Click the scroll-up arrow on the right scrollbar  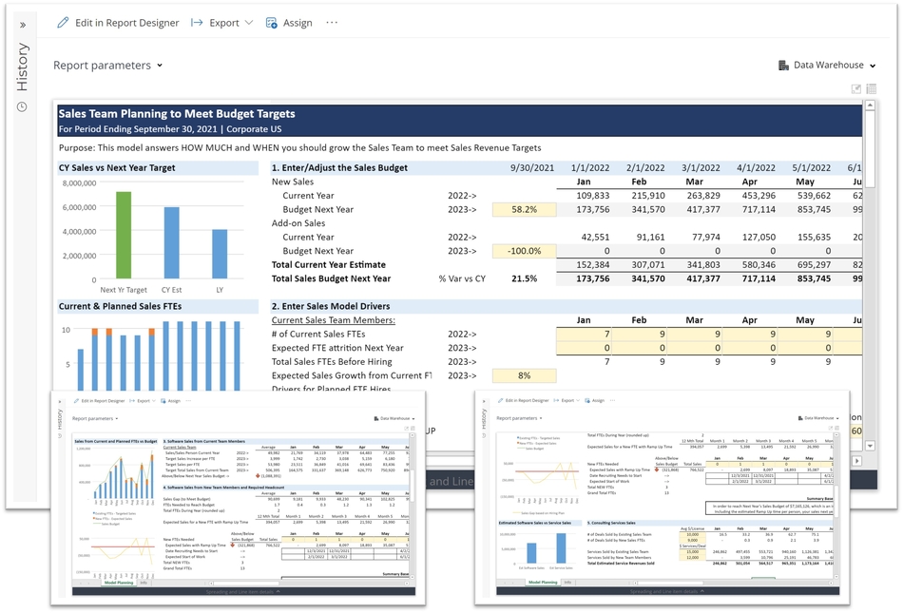871,105
